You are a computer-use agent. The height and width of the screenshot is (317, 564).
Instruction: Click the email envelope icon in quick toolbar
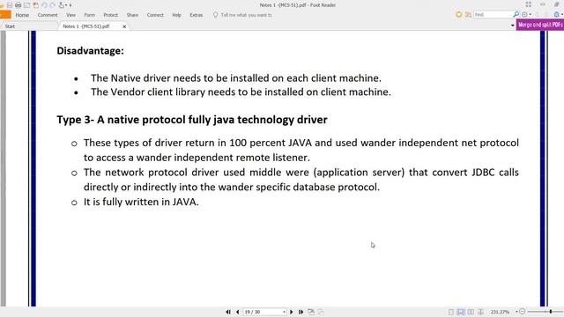pyautogui.click(x=26, y=5)
